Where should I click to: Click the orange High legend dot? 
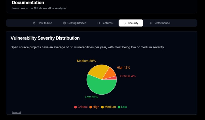91,107
